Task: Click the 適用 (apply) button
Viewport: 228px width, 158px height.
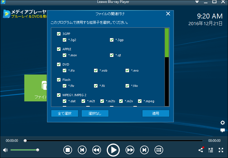Action: [156, 114]
